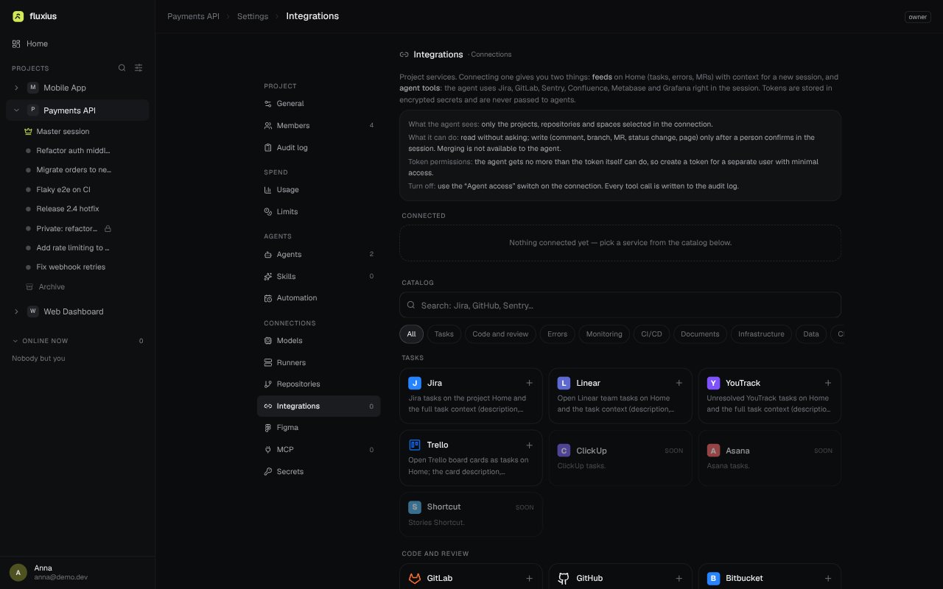The height and width of the screenshot is (589, 943).
Task: Filter catalog by Data
Action: [x=811, y=334]
